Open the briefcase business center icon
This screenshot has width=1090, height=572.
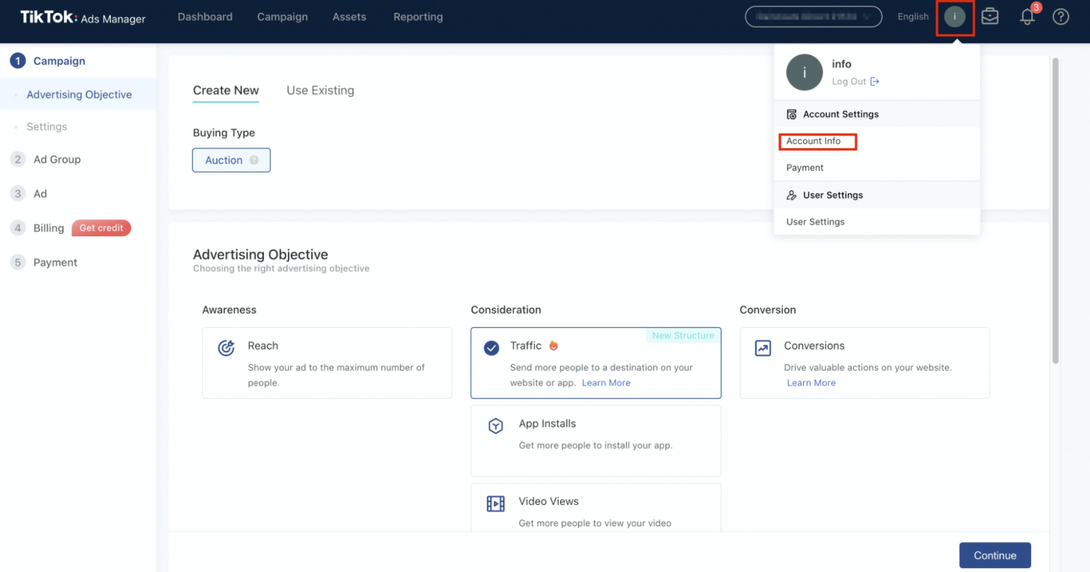(x=990, y=17)
